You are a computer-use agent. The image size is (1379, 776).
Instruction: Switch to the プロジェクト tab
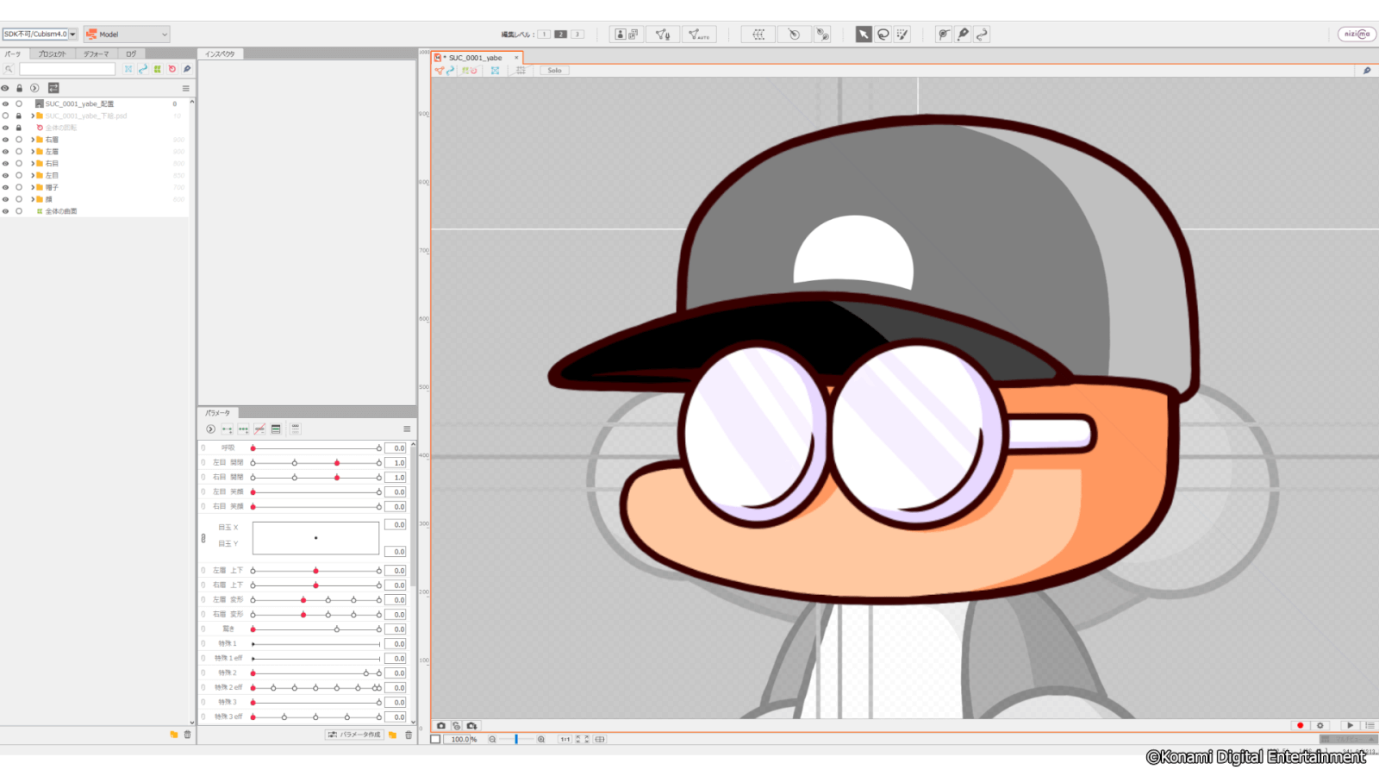tap(52, 53)
